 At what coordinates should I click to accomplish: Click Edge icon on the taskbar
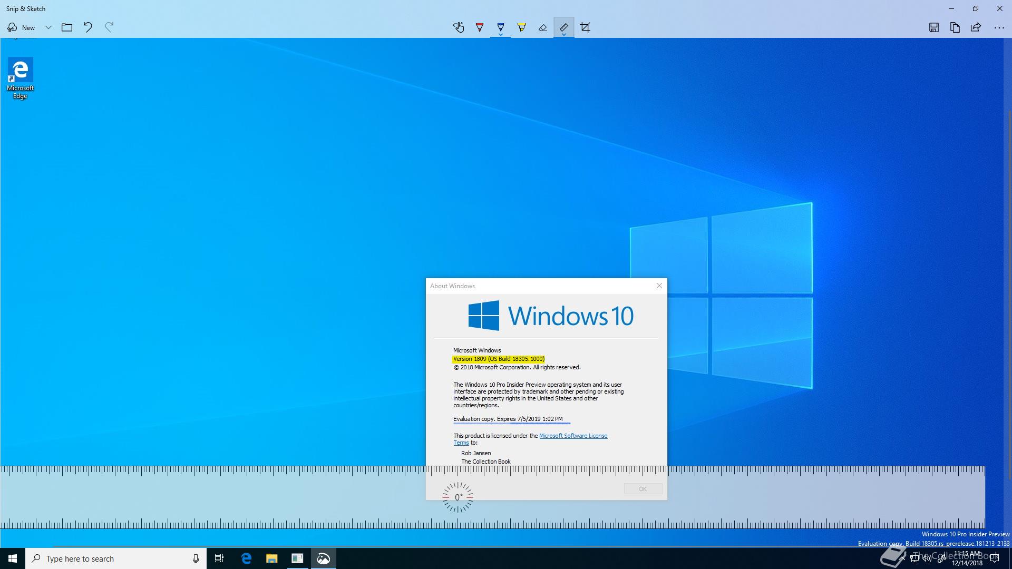click(x=246, y=558)
